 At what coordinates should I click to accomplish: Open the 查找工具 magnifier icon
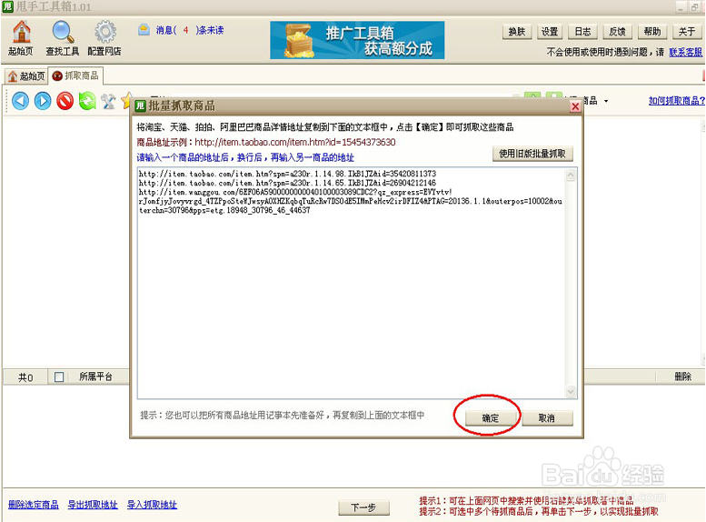63,38
